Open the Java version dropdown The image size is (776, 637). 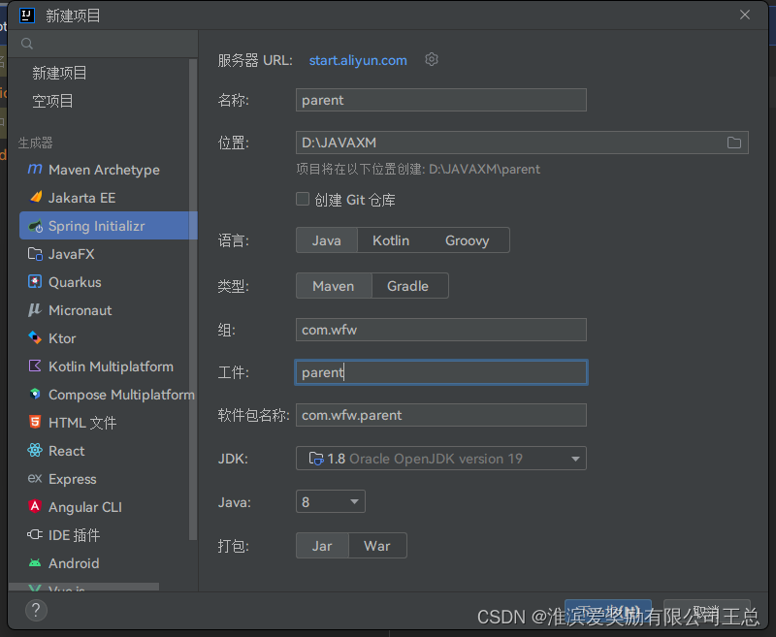[x=330, y=502]
